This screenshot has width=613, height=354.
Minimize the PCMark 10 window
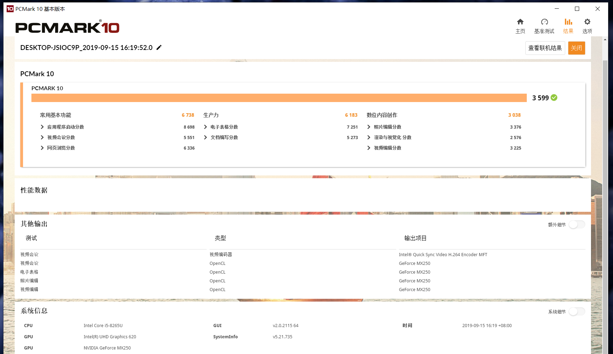click(x=557, y=9)
